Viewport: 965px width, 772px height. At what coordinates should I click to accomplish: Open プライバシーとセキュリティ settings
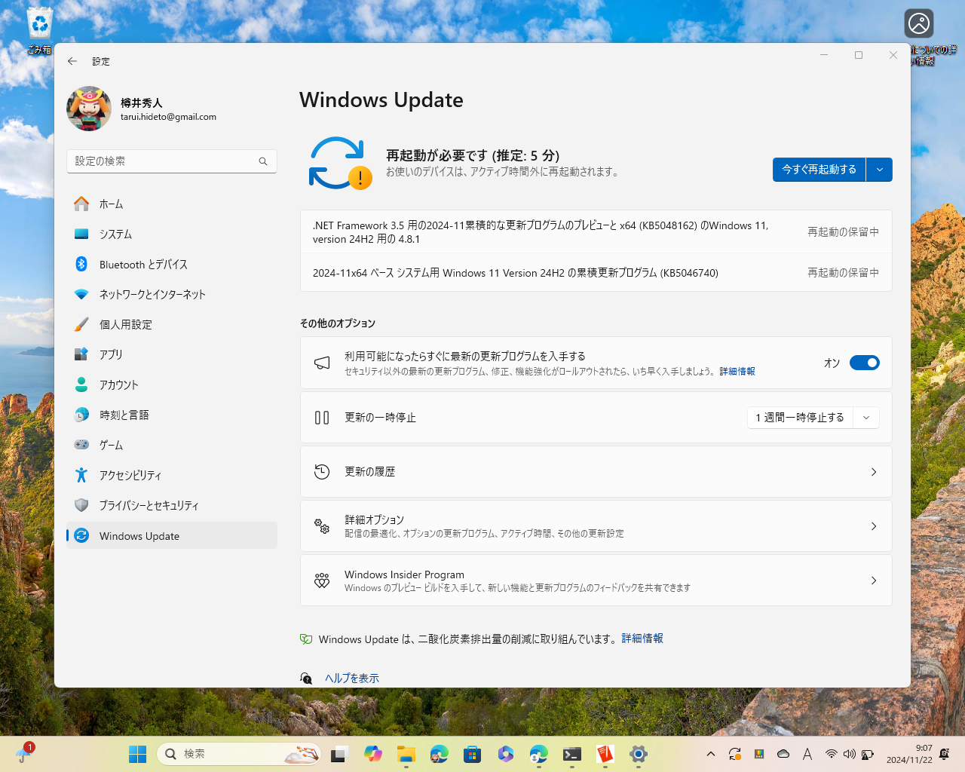click(172, 506)
